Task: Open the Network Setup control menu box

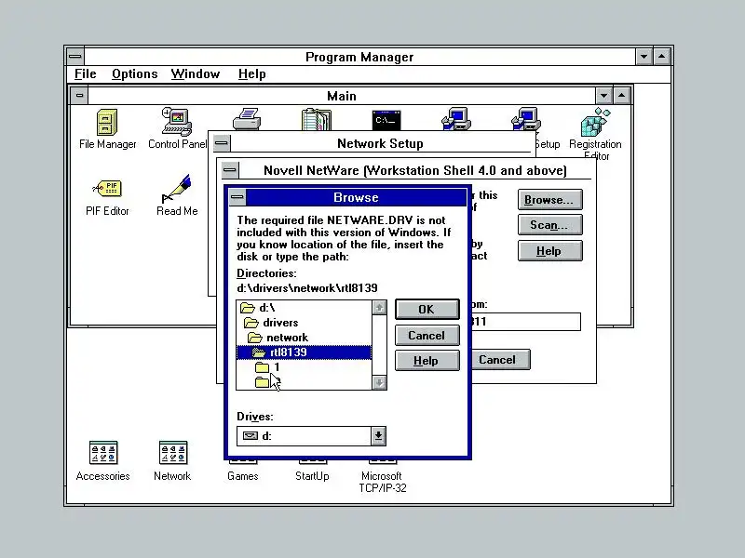Action: coord(222,143)
